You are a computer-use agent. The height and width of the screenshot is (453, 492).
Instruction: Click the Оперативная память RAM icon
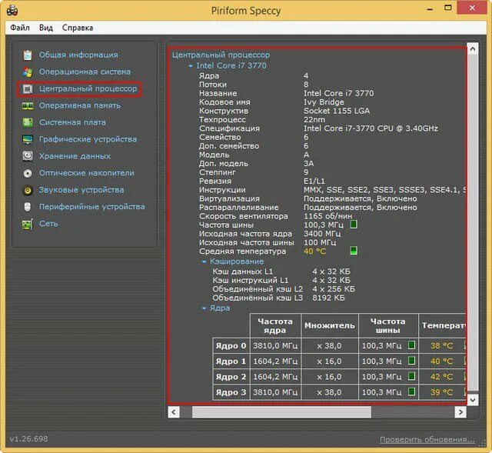coord(28,106)
